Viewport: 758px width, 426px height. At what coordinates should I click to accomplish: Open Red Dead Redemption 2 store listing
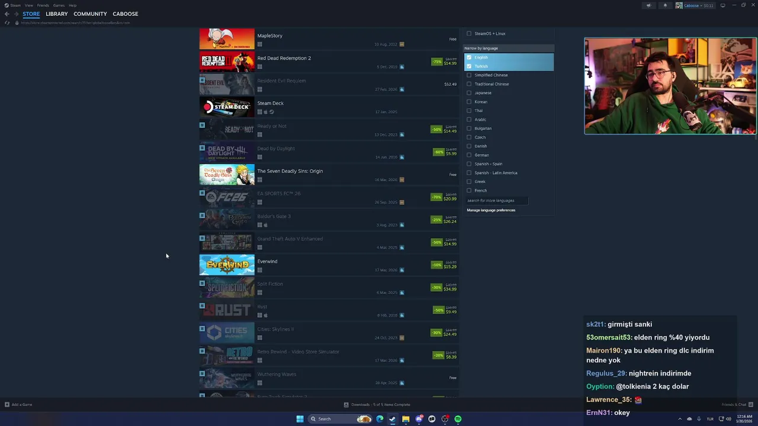[329, 62]
